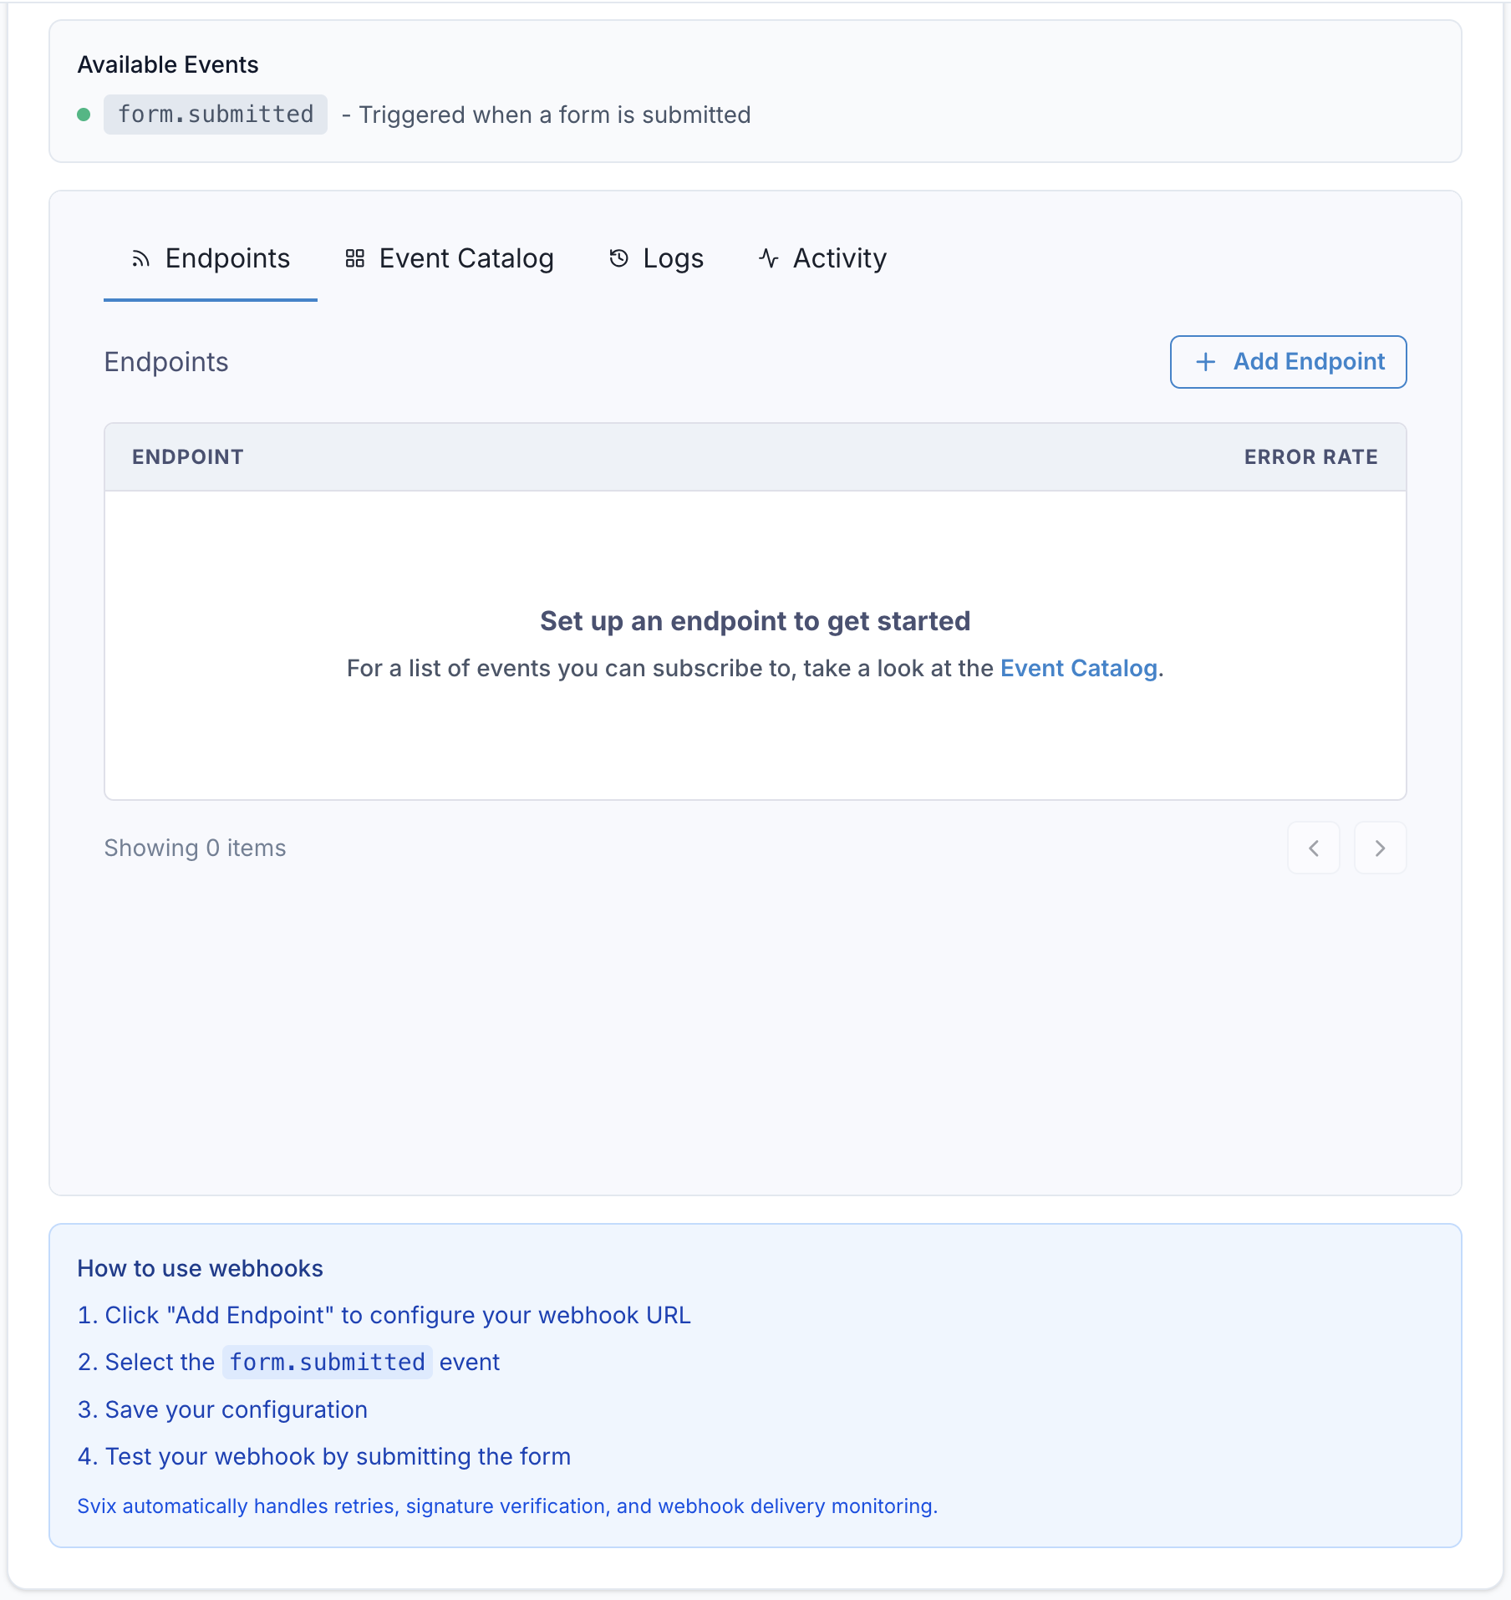Click the ENDPOINT column header
This screenshot has width=1511, height=1600.
click(x=188, y=456)
